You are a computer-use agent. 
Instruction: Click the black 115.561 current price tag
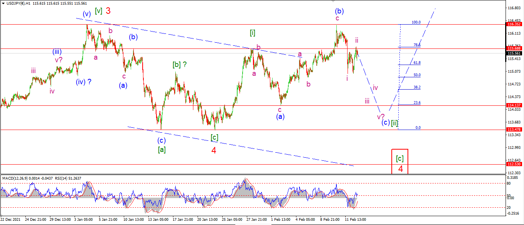(x=514, y=53)
